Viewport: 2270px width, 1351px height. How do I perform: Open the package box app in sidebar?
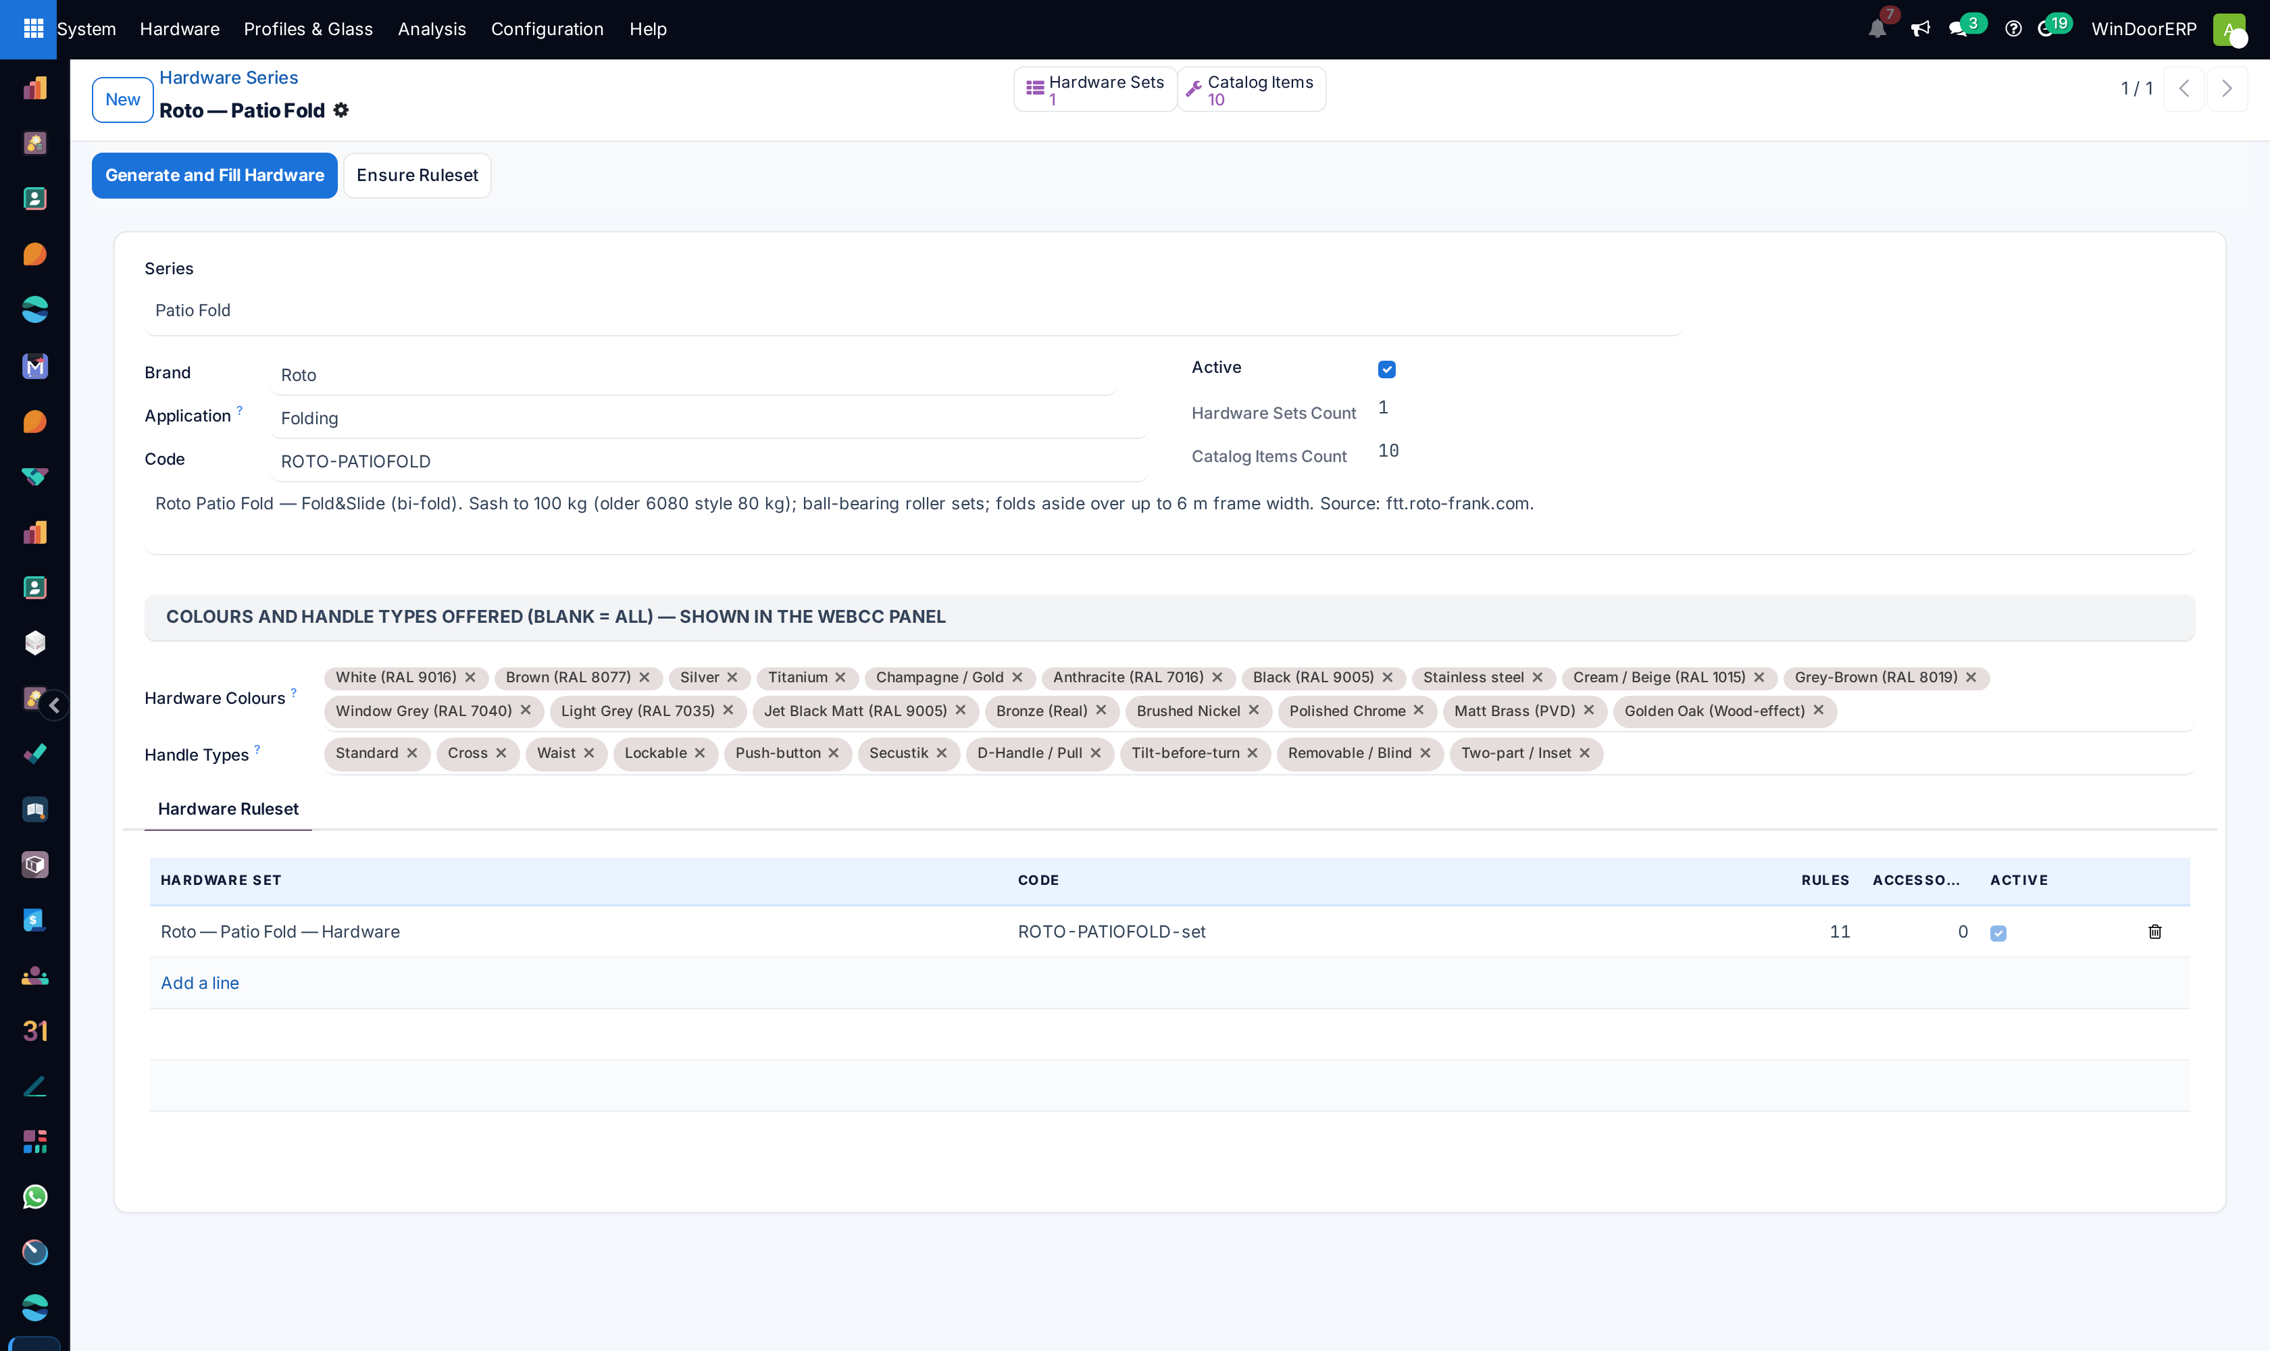(34, 865)
